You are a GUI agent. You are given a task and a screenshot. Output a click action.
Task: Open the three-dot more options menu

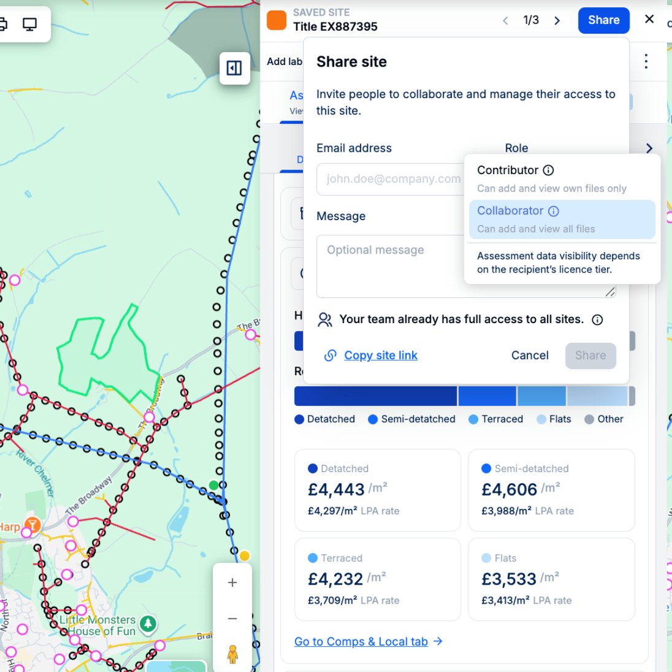point(646,61)
